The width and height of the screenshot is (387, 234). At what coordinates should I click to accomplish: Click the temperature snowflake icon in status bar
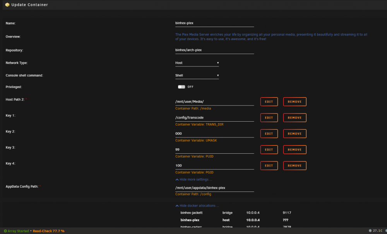370,231
